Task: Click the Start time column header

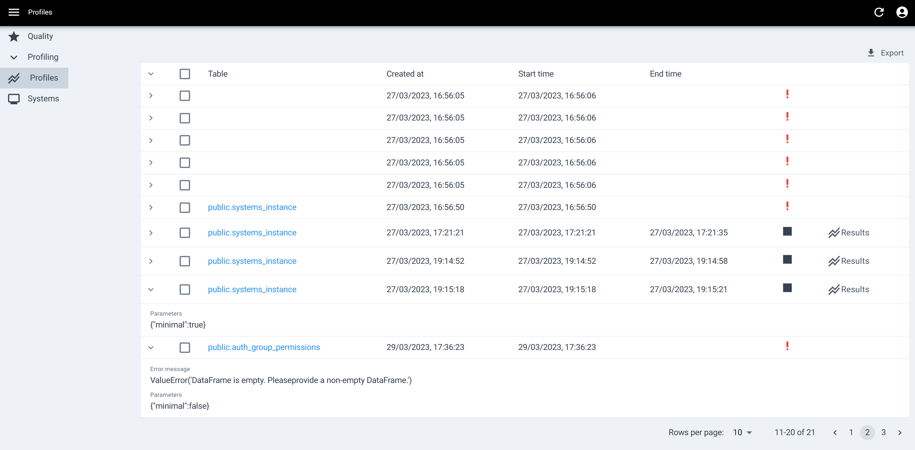Action: (x=536, y=74)
